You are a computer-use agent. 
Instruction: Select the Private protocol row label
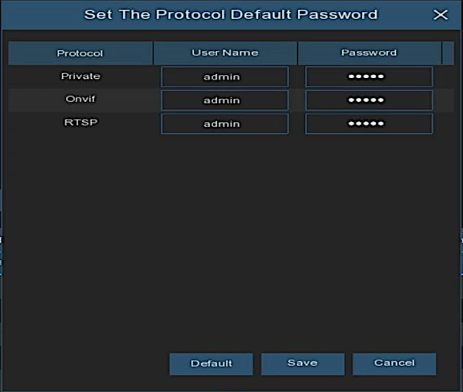click(81, 76)
